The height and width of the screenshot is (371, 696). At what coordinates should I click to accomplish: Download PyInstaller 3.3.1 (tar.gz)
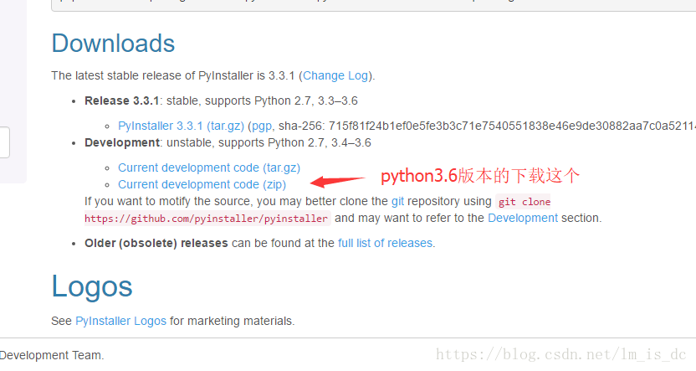click(x=181, y=126)
